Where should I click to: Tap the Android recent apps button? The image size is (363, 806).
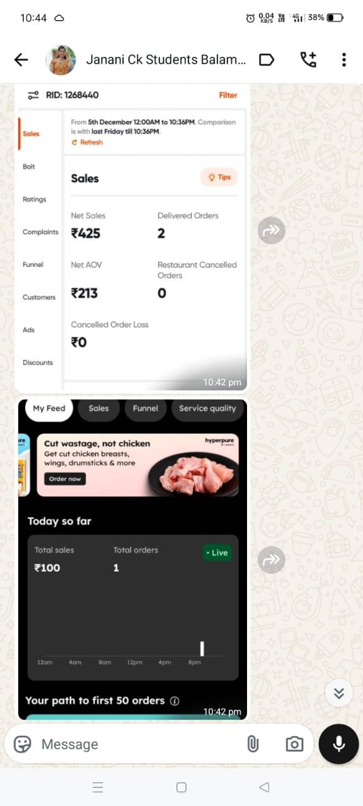click(x=98, y=787)
